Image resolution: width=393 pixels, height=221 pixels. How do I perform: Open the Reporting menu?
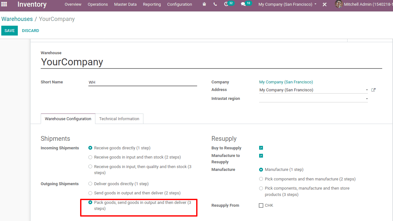point(152,4)
